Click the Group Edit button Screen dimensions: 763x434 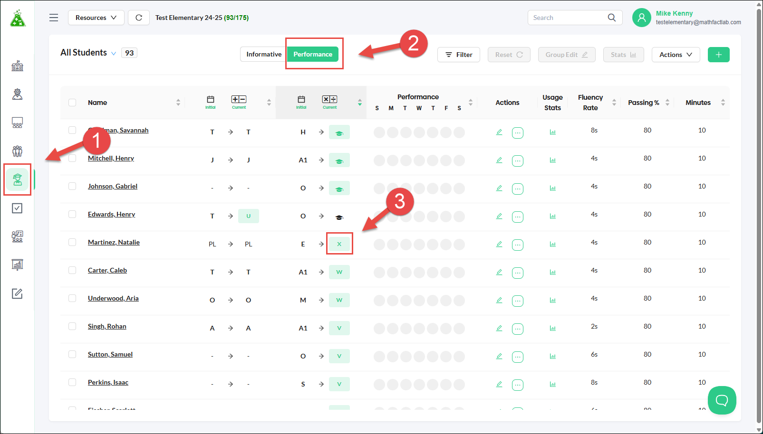567,55
